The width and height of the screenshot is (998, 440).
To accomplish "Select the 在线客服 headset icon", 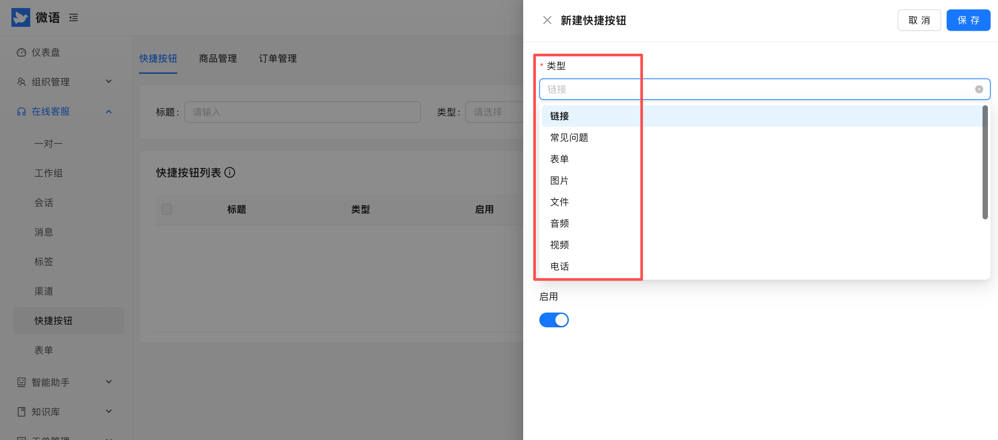I will tap(21, 112).
